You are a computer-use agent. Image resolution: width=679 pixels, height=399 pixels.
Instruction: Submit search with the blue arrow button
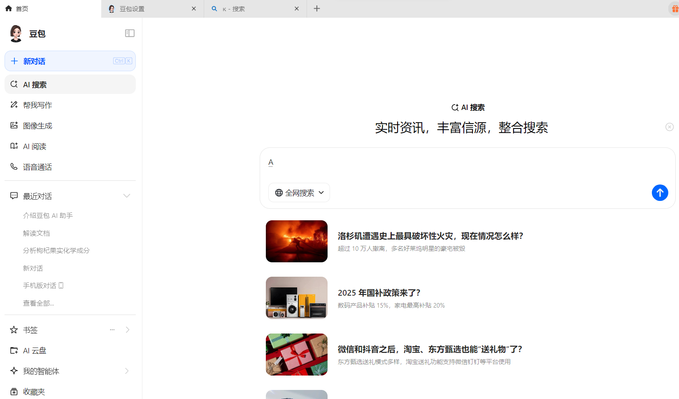click(660, 193)
